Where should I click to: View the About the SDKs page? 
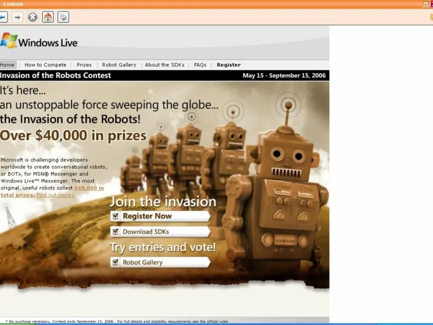pos(165,64)
